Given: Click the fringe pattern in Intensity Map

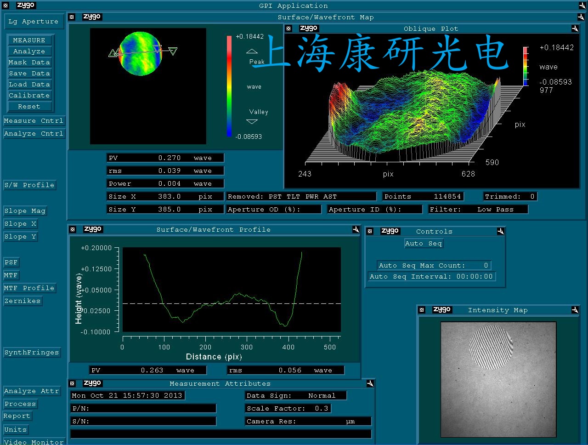Looking at the screenshot, I should [x=491, y=347].
